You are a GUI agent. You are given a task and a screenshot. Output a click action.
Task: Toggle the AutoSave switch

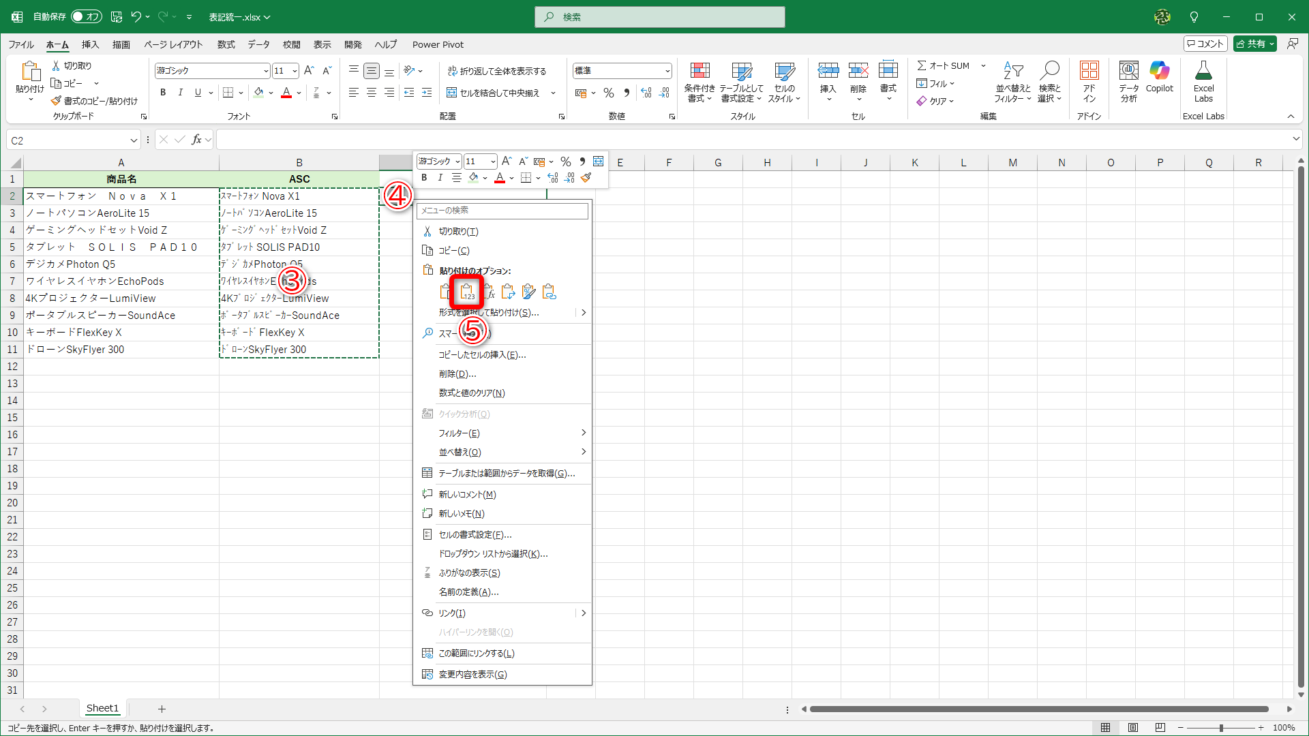coord(87,16)
